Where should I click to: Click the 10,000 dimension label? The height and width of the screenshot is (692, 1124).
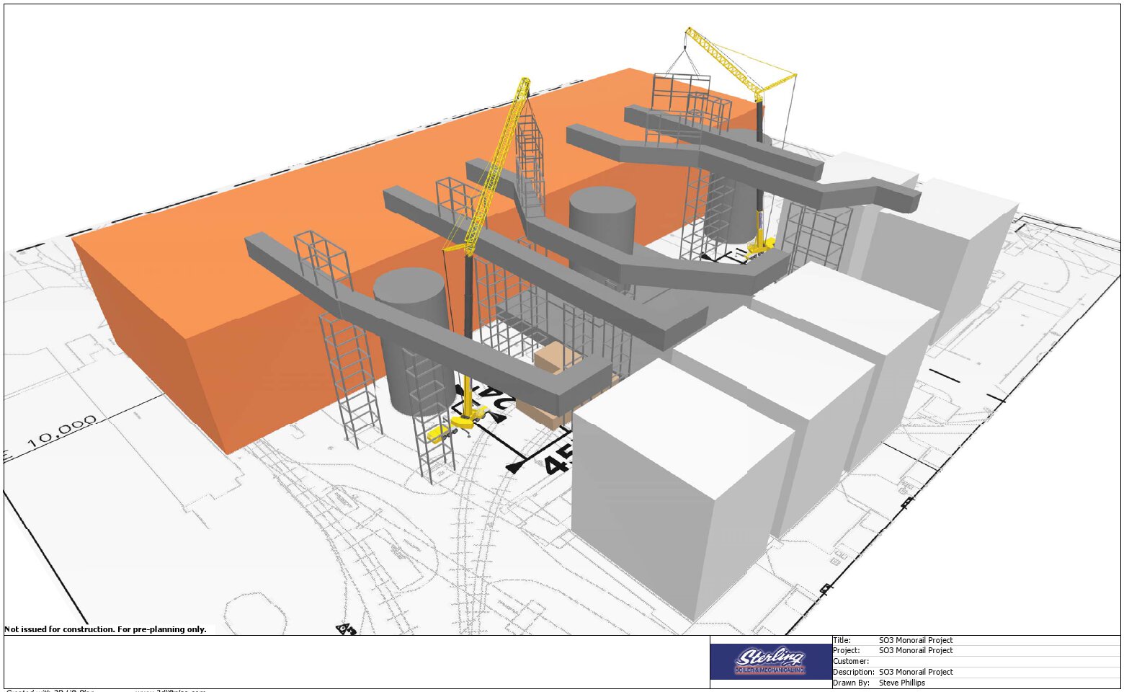[65, 432]
